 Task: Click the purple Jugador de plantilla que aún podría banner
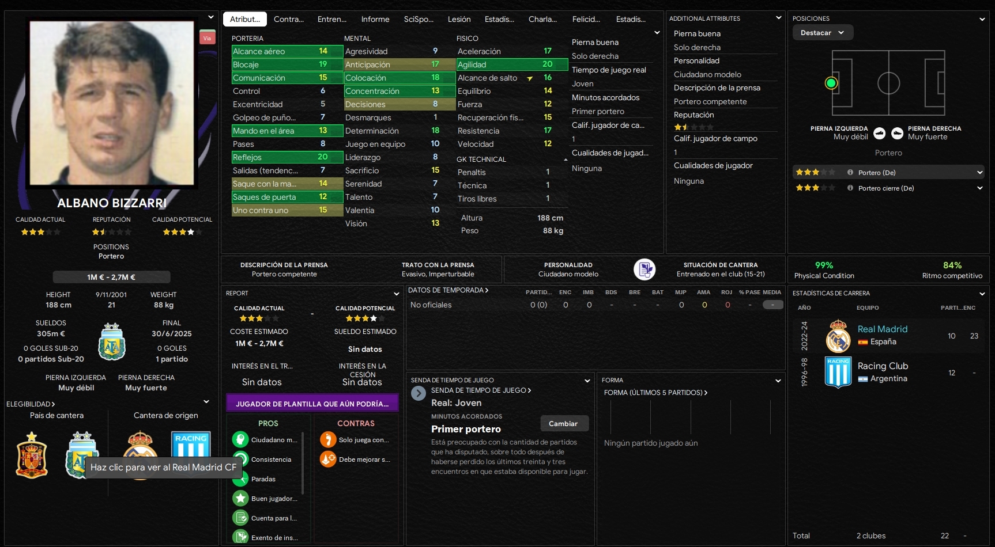[312, 404]
